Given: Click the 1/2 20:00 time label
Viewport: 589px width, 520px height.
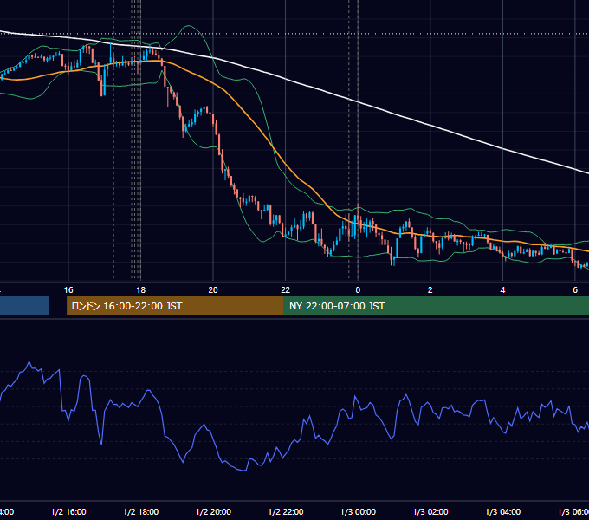Looking at the screenshot, I should coord(213,511).
